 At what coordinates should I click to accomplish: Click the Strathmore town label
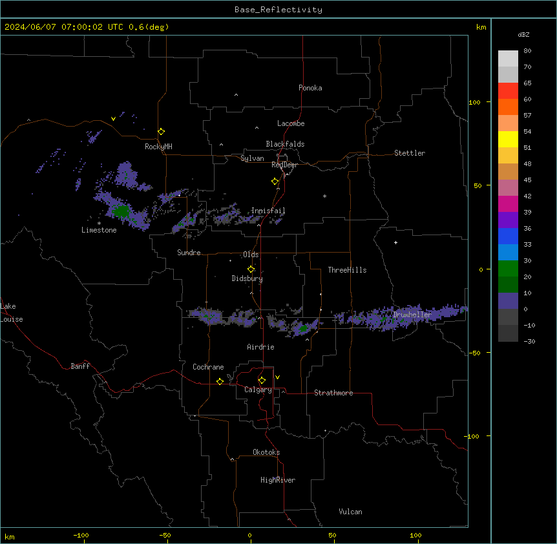(x=333, y=393)
